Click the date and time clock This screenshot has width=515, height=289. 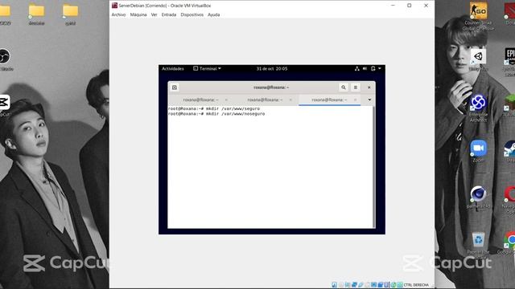[272, 68]
